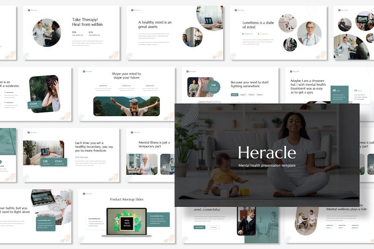Click the Heracle logo on Product Mockup slide
Viewport: 374px width, 249px height.
click(88, 194)
